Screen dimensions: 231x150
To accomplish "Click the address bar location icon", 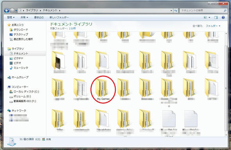I will pyautogui.click(x=20, y=11).
